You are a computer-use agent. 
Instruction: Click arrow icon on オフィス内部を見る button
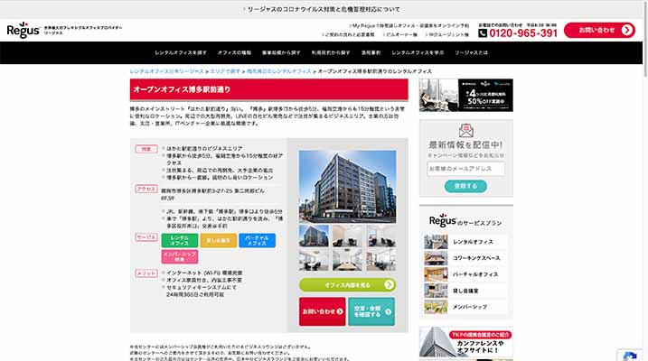[389, 284]
